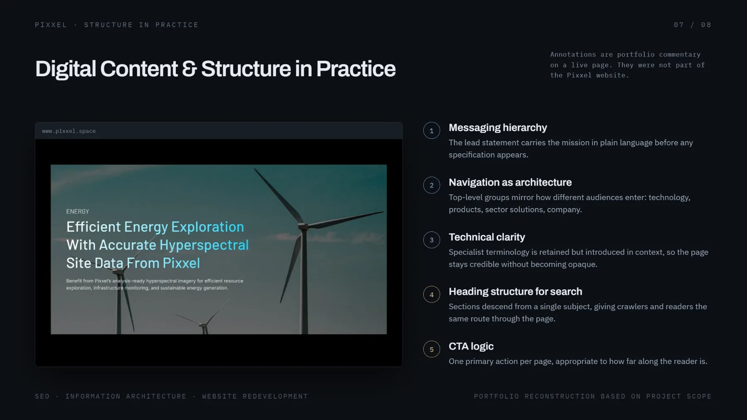The image size is (747, 420).
Task: Click the numbered circle 4 beside Heading structure
Action: click(432, 295)
